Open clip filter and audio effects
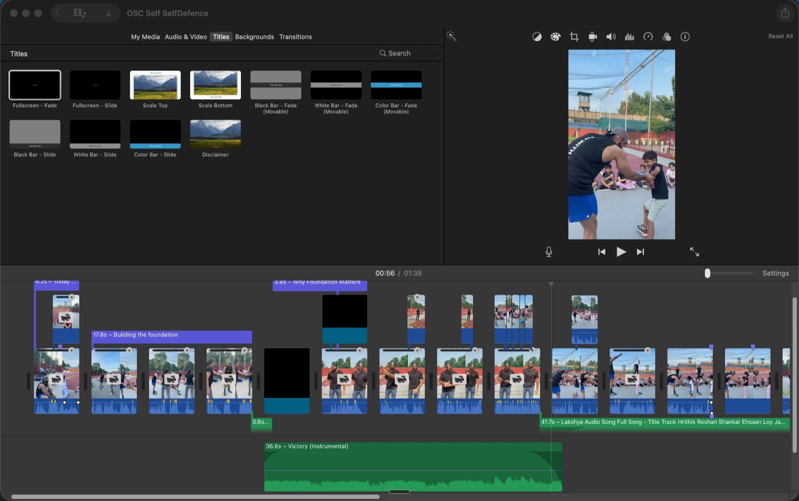The image size is (799, 501). point(666,37)
